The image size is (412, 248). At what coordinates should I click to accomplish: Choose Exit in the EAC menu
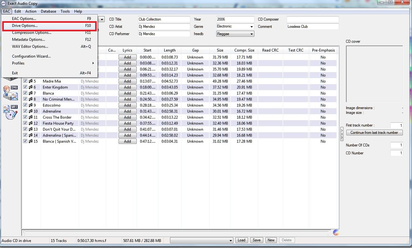tap(49, 73)
